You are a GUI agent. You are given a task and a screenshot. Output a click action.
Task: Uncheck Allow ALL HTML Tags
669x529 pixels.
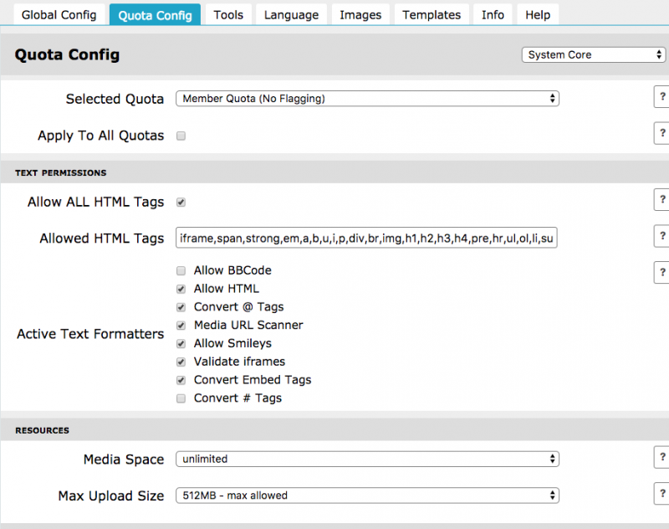click(181, 202)
